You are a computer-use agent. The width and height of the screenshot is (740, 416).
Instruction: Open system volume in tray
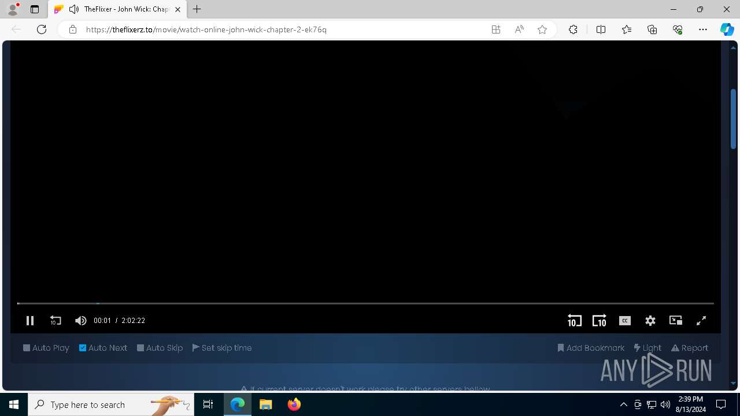click(665, 404)
